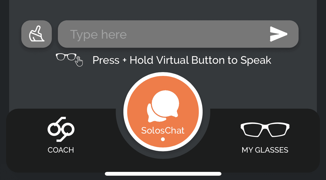
Task: Click the gray square around the broom
Action: click(37, 34)
